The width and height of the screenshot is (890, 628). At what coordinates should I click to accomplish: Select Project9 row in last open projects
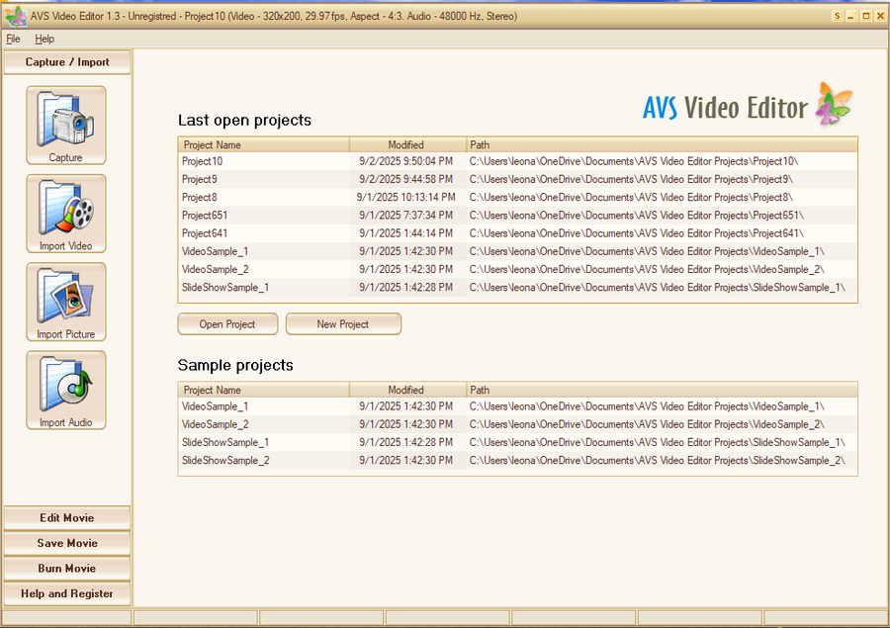pyautogui.click(x=517, y=179)
